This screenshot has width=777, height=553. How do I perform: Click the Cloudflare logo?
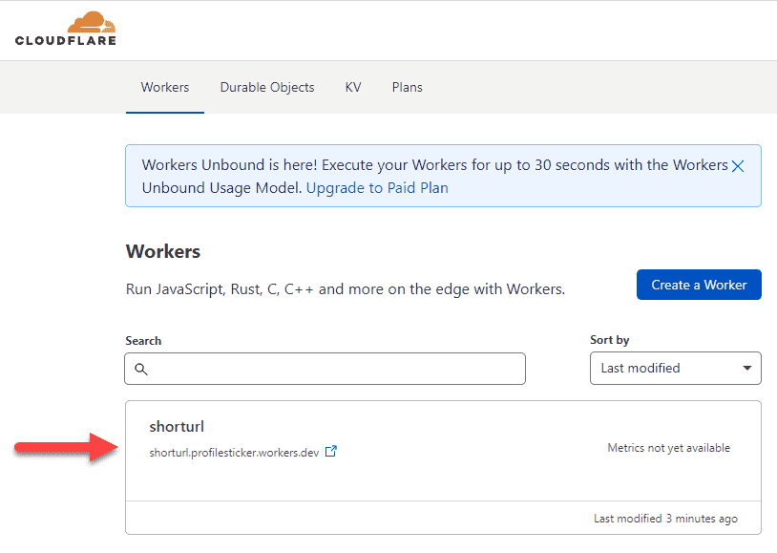point(66,29)
